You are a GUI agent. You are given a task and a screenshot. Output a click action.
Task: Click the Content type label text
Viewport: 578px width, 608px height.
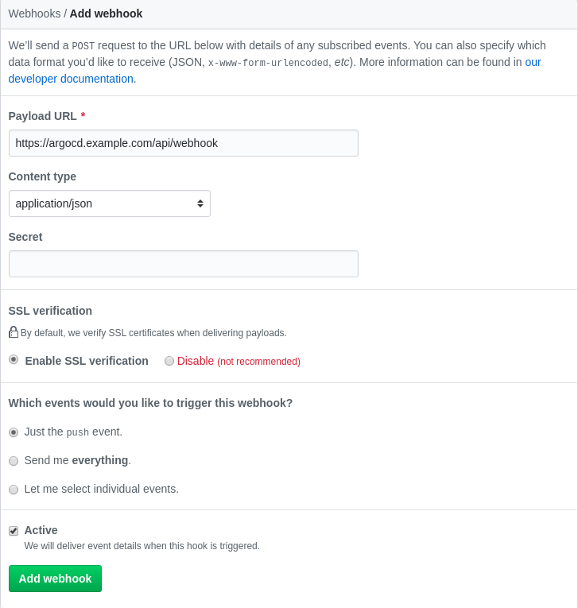click(x=42, y=176)
